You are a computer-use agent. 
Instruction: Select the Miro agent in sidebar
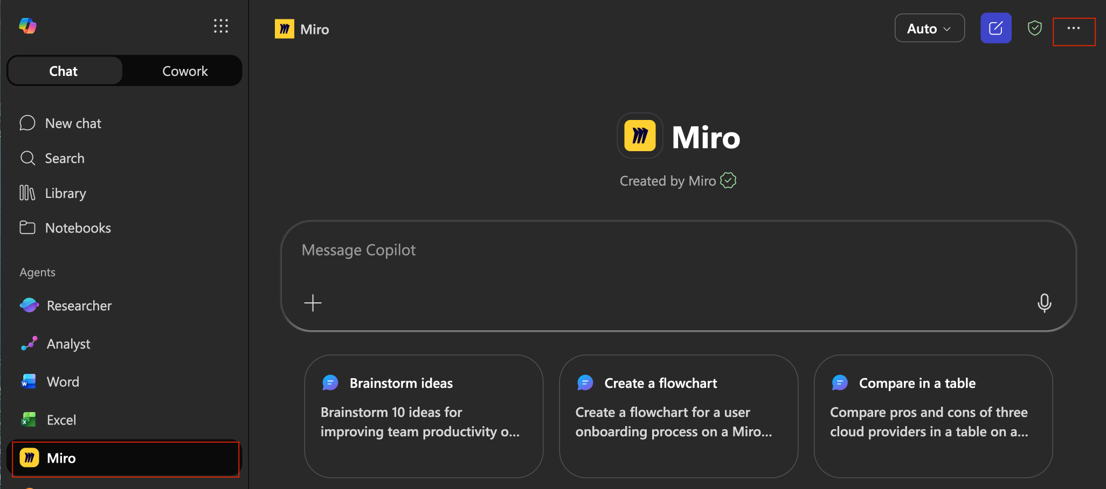pos(126,458)
